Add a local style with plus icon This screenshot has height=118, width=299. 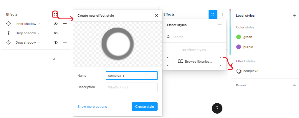(295, 16)
